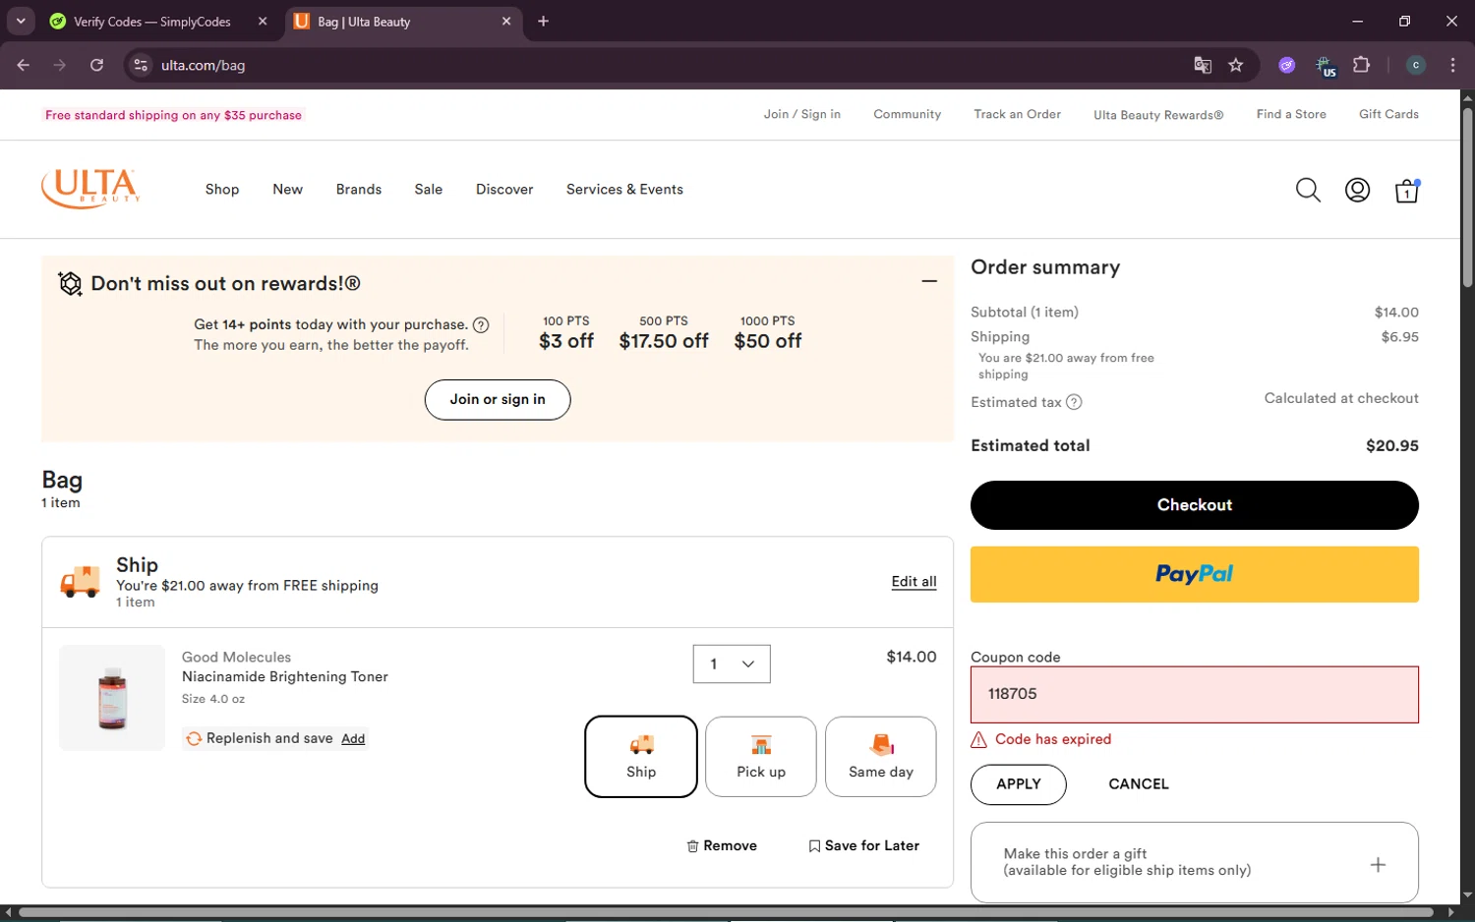Select the Pick up delivery option
1475x922 pixels.
pyautogui.click(x=761, y=757)
